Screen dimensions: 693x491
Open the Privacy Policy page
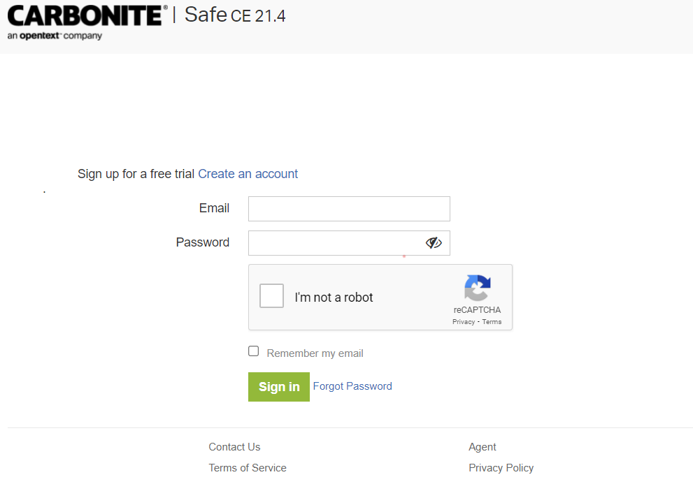501,467
